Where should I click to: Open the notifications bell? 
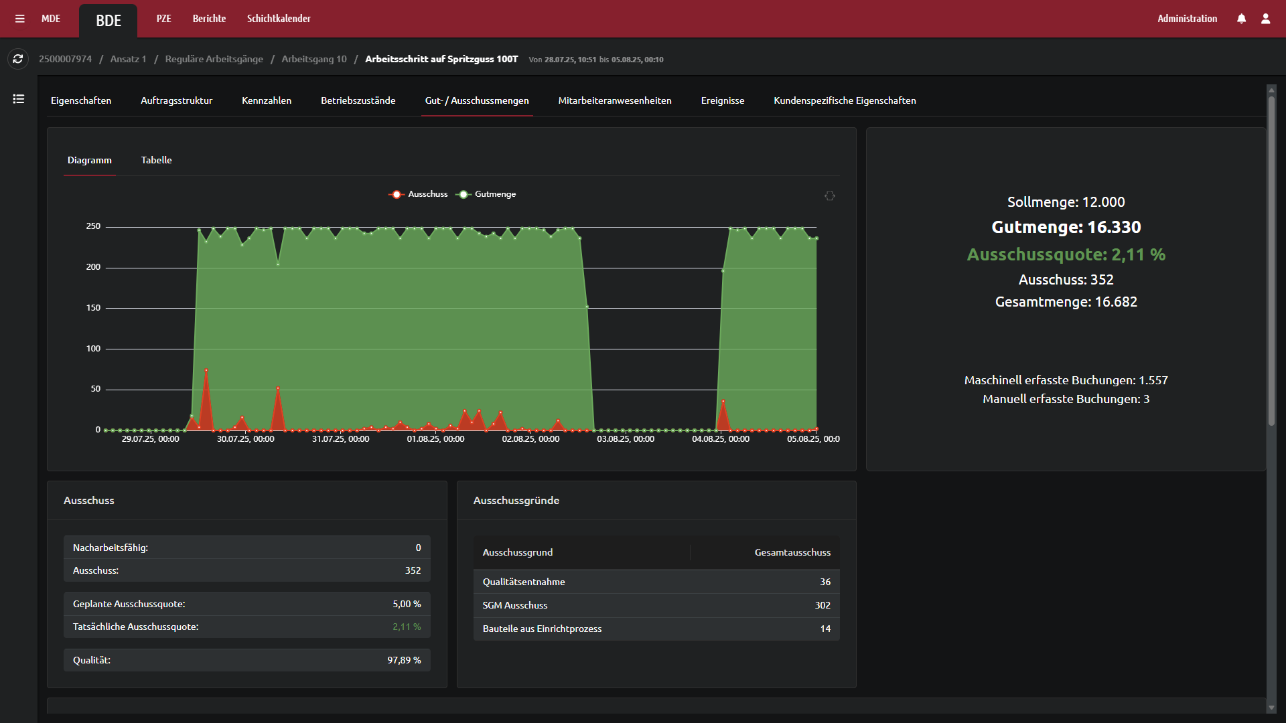(1241, 19)
